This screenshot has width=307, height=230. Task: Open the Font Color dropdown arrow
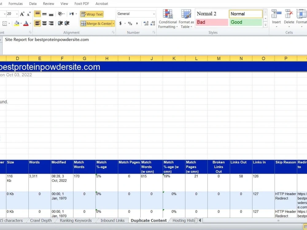point(30,24)
